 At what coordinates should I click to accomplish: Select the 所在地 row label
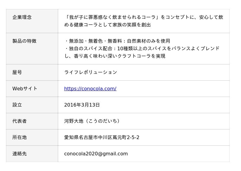[20, 137]
